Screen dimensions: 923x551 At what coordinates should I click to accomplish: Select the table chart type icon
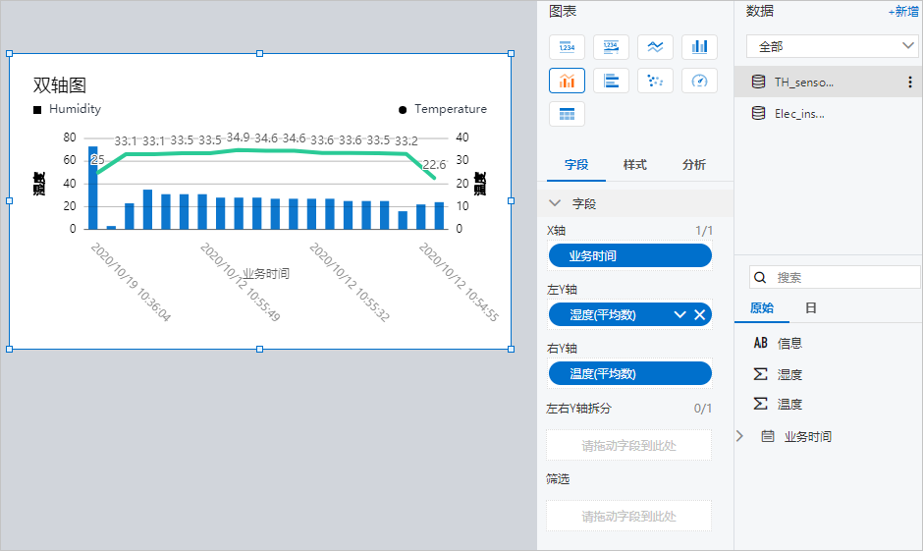[x=567, y=114]
